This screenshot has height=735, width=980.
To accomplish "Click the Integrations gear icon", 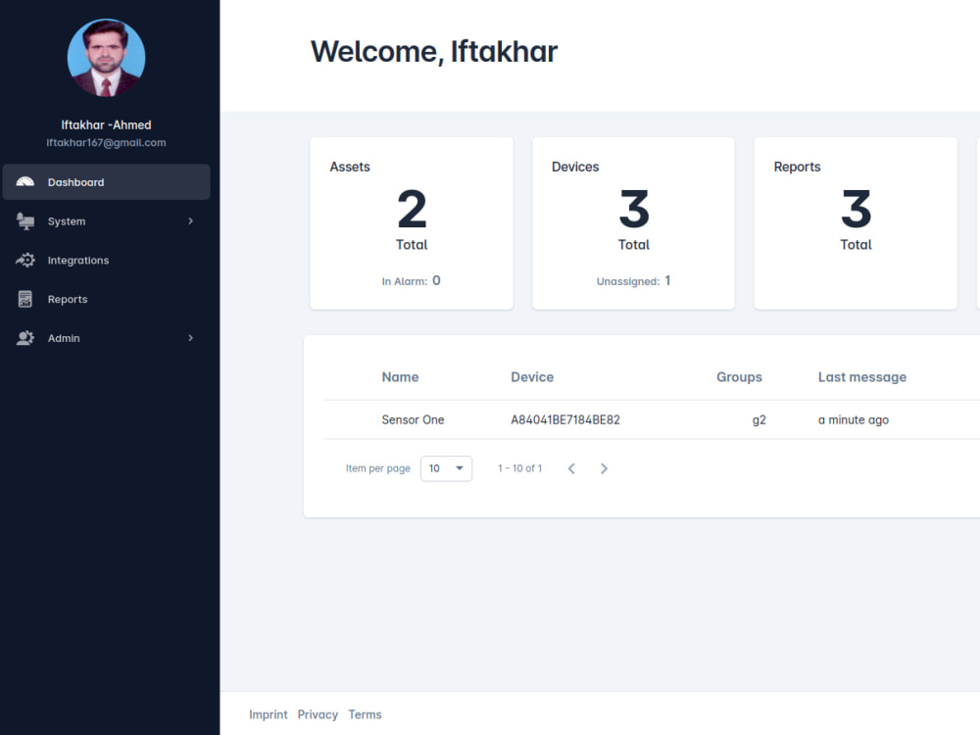I will [25, 260].
